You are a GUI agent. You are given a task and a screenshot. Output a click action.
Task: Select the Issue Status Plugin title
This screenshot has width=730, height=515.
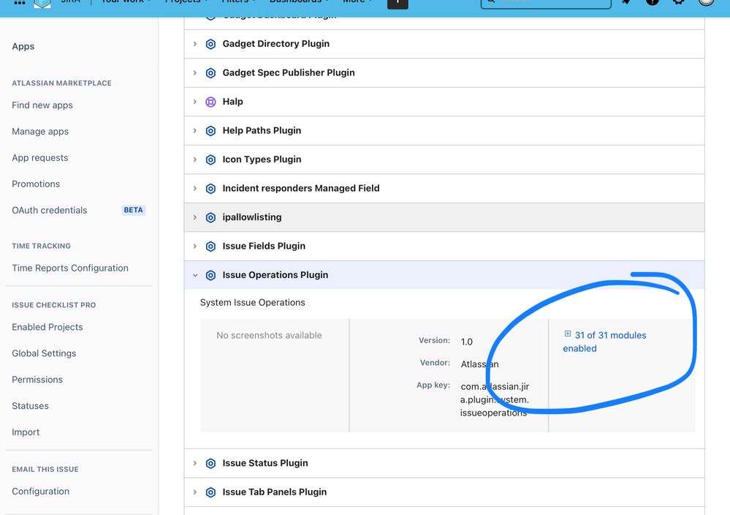265,463
